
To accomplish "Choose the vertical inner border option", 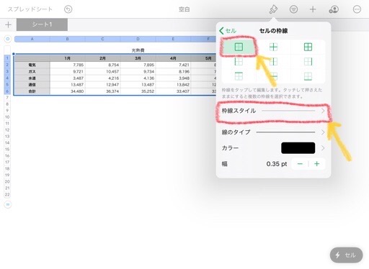I will pos(273,62).
